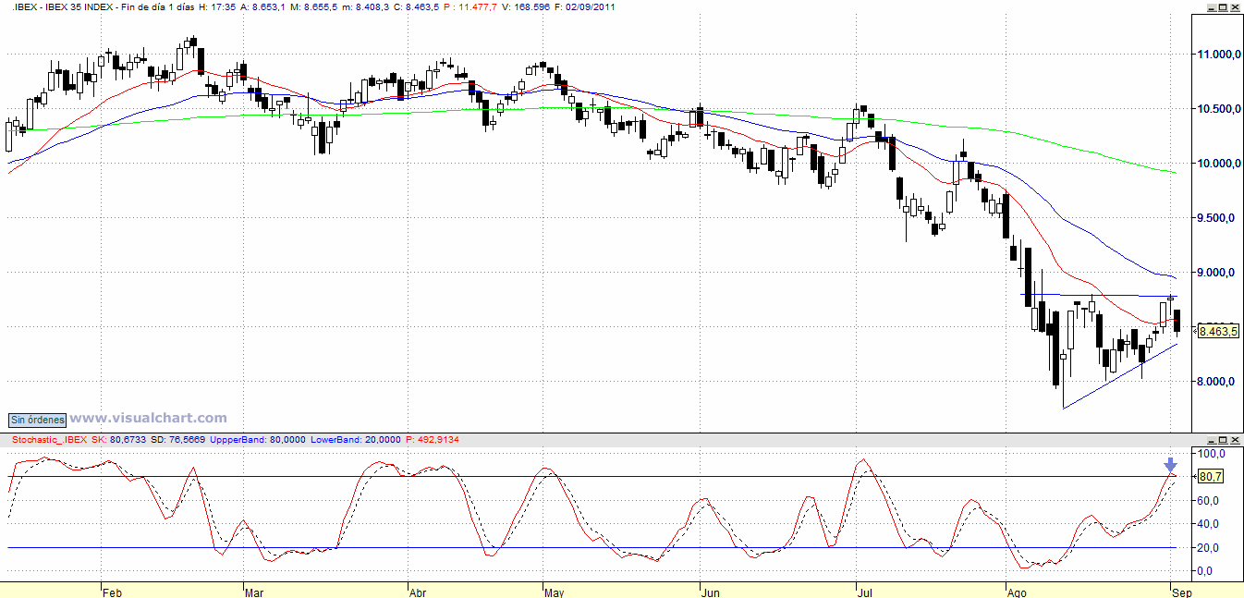1244x598 pixels.
Task: Click the 'LowerBand: 20,0000' label
Action: pyautogui.click(x=357, y=438)
